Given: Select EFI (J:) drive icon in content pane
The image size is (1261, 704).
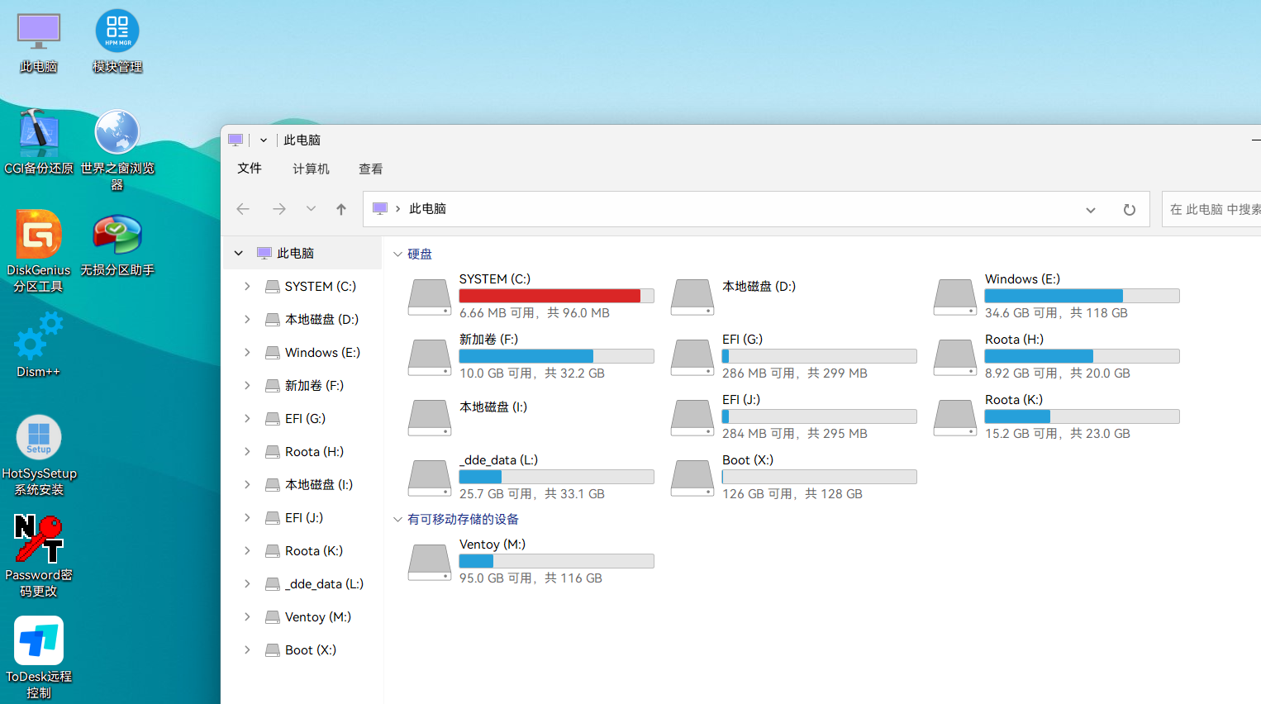Looking at the screenshot, I should pyautogui.click(x=692, y=418).
